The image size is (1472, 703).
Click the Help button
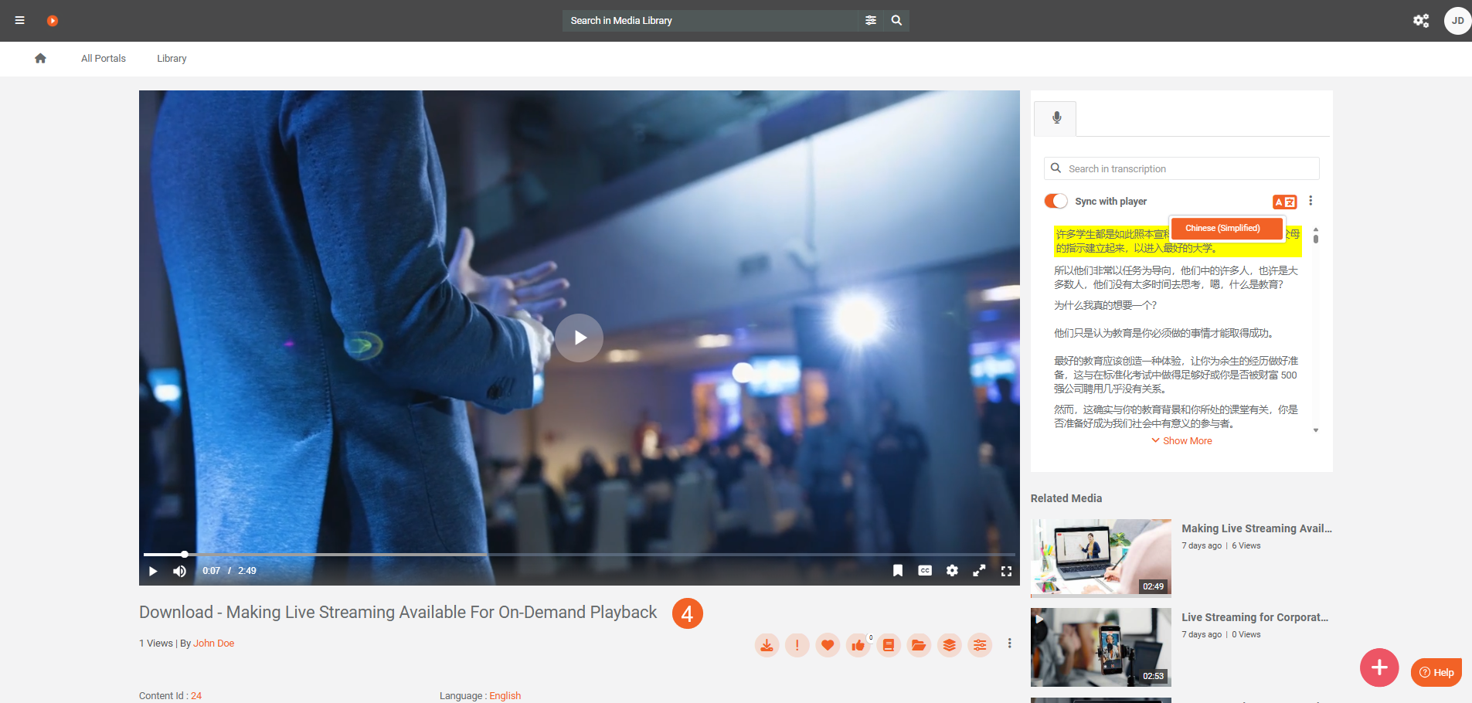(1436, 672)
